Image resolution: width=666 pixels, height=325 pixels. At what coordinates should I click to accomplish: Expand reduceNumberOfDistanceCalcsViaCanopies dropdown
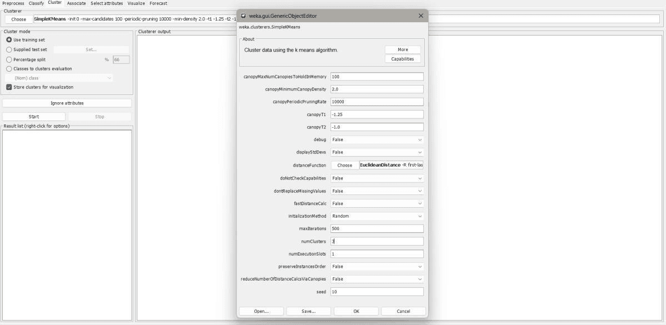point(377,279)
